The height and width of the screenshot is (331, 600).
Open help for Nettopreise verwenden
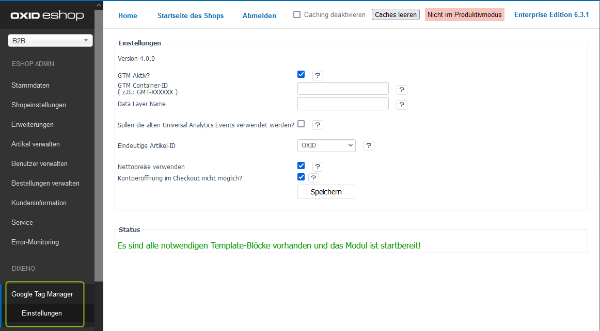tap(318, 167)
